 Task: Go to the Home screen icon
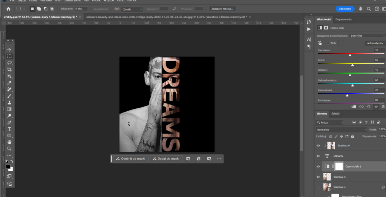[x=8, y=9]
